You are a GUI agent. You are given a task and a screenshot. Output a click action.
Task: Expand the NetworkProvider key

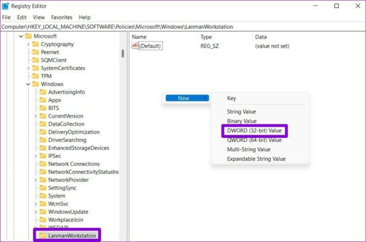[x=36, y=180]
